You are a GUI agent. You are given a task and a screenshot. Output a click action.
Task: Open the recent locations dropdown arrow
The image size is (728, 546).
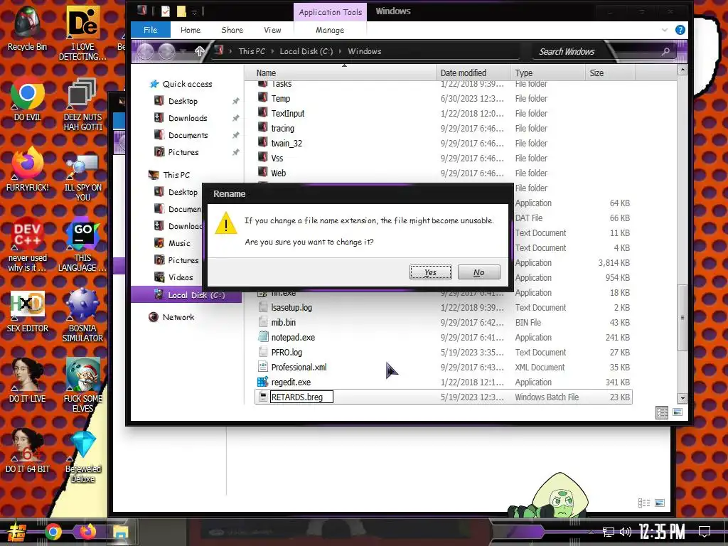click(x=184, y=51)
